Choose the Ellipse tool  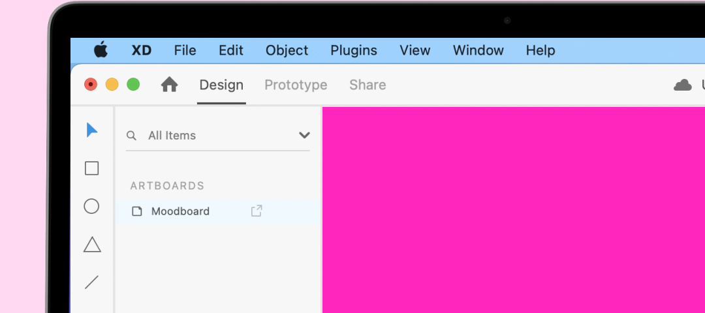coord(92,207)
